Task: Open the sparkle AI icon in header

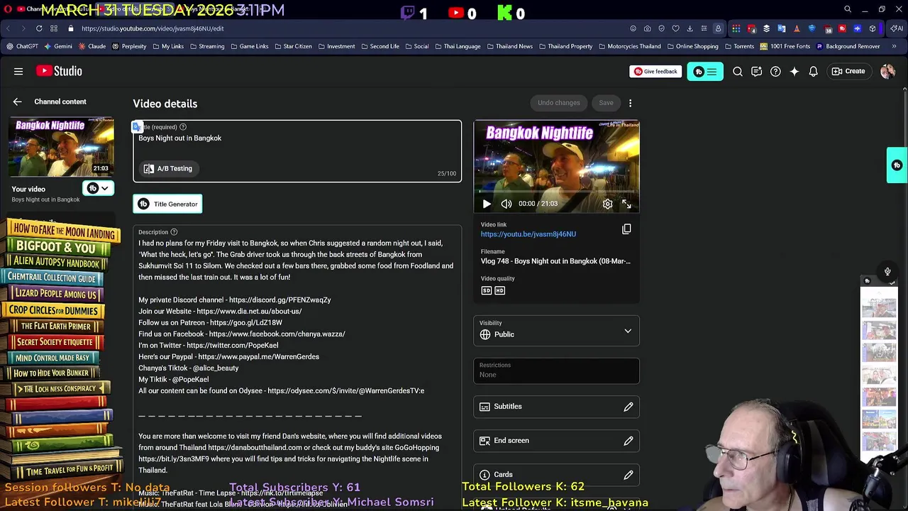Action: [794, 71]
